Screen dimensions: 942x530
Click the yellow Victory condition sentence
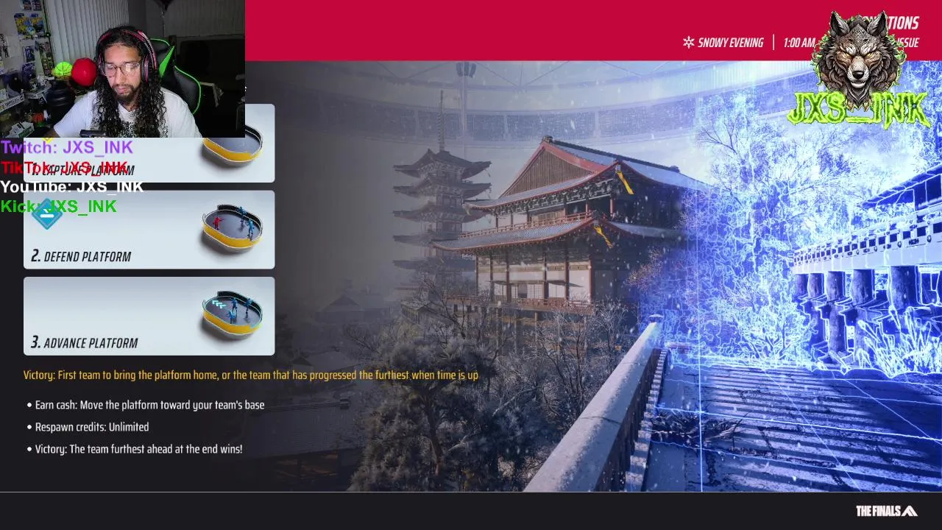250,375
